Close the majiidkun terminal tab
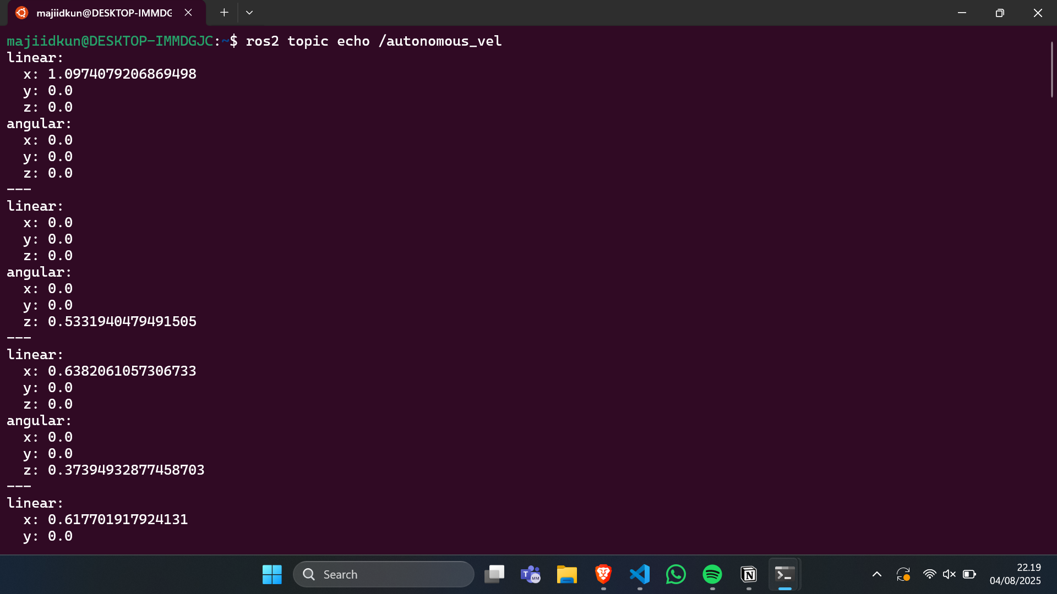 188,13
